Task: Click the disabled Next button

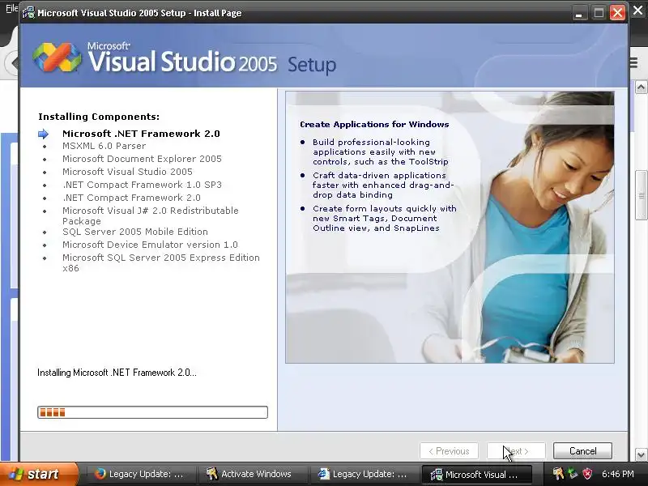Action: pos(516,451)
